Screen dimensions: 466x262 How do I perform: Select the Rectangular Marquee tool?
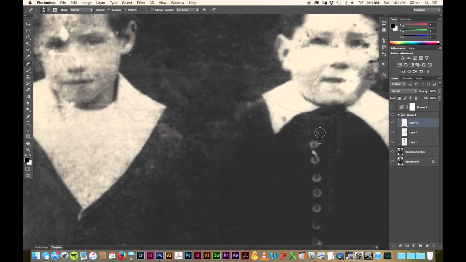point(28,31)
